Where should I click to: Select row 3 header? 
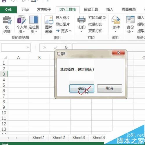(4, 74)
